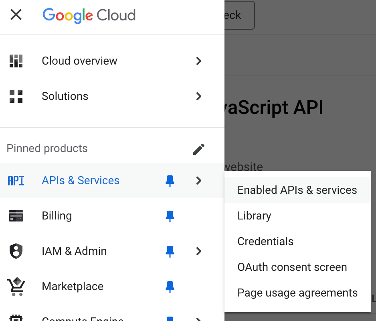Expand the Cloud overview submenu

click(x=198, y=61)
